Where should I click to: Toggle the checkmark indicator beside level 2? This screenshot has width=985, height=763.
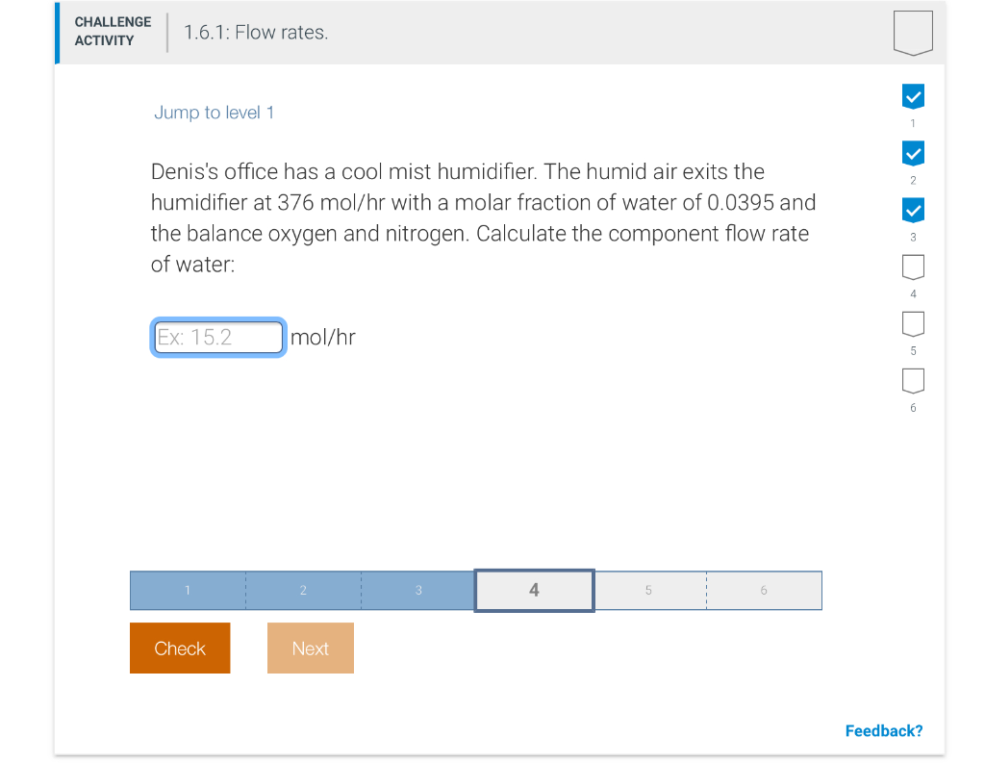click(x=912, y=153)
